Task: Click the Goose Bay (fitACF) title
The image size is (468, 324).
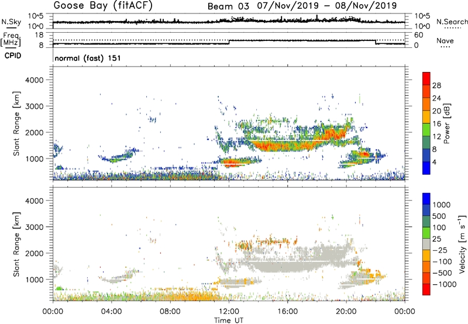Action: 103,6
